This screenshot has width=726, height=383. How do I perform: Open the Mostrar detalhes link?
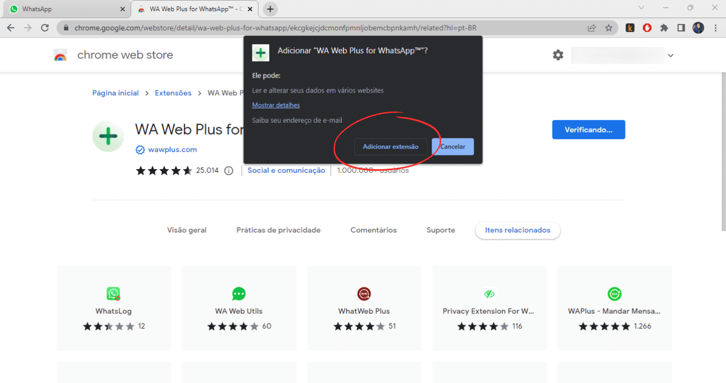(x=276, y=105)
